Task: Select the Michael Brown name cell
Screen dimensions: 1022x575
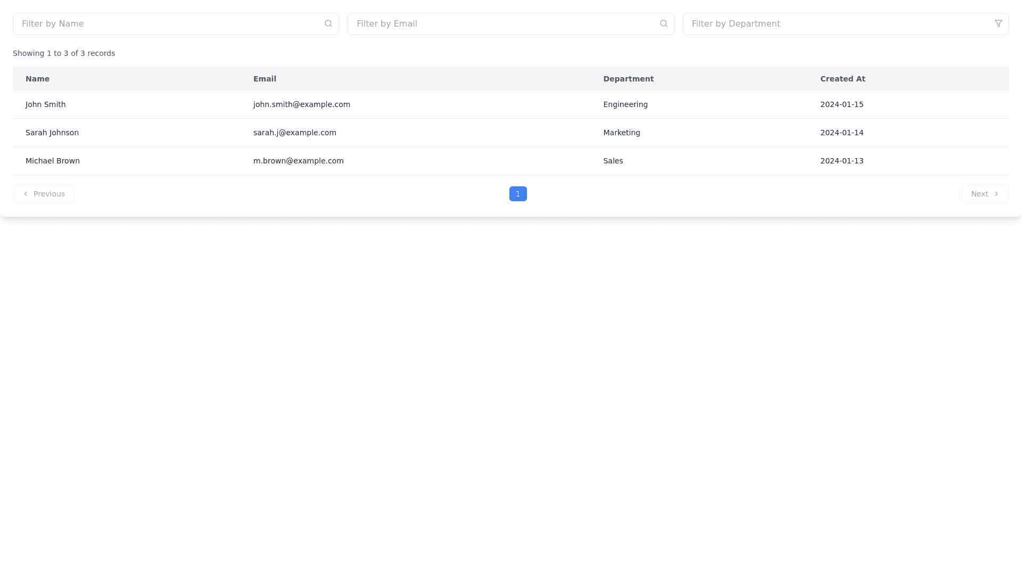Action: (x=53, y=161)
